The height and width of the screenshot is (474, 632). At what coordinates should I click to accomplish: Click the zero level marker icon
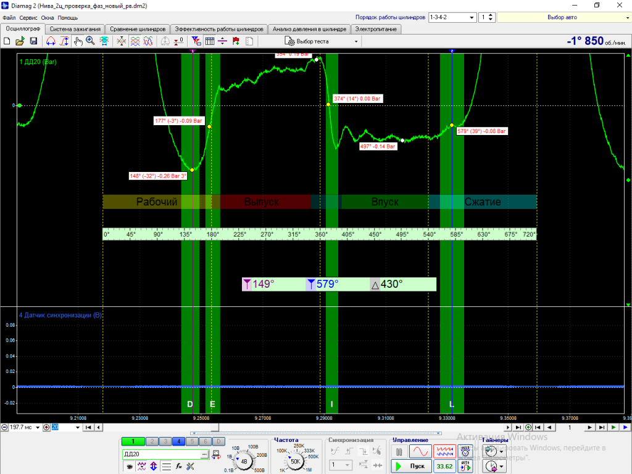click(179, 41)
